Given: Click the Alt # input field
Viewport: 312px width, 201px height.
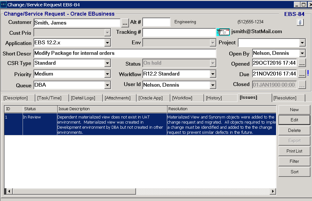Looking at the screenshot, I should [x=156, y=22].
